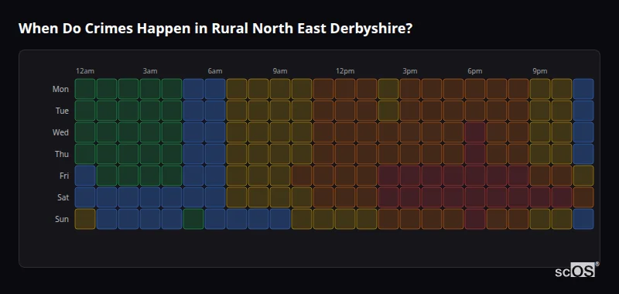This screenshot has width=619, height=294.
Task: Select the Saturday 6pm red cell
Action: tap(475, 197)
